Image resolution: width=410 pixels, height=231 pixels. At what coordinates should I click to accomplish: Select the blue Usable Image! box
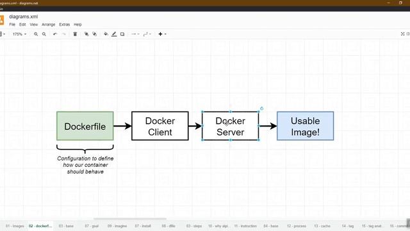[x=305, y=126]
